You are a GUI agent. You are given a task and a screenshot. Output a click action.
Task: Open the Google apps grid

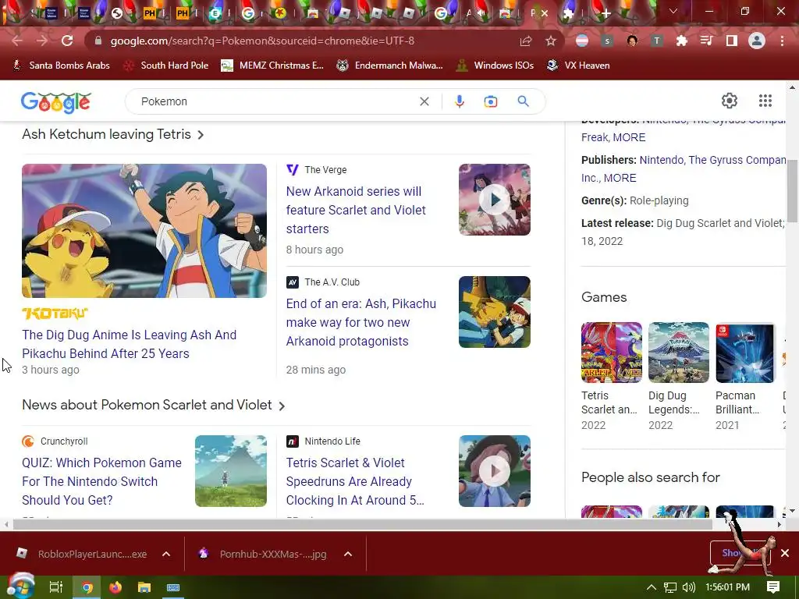(x=765, y=101)
